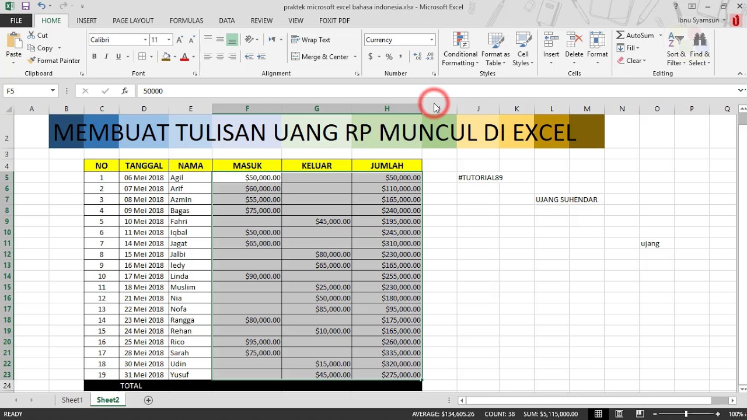Switch to Sheet1
Image resolution: width=747 pixels, height=420 pixels.
pyautogui.click(x=72, y=400)
